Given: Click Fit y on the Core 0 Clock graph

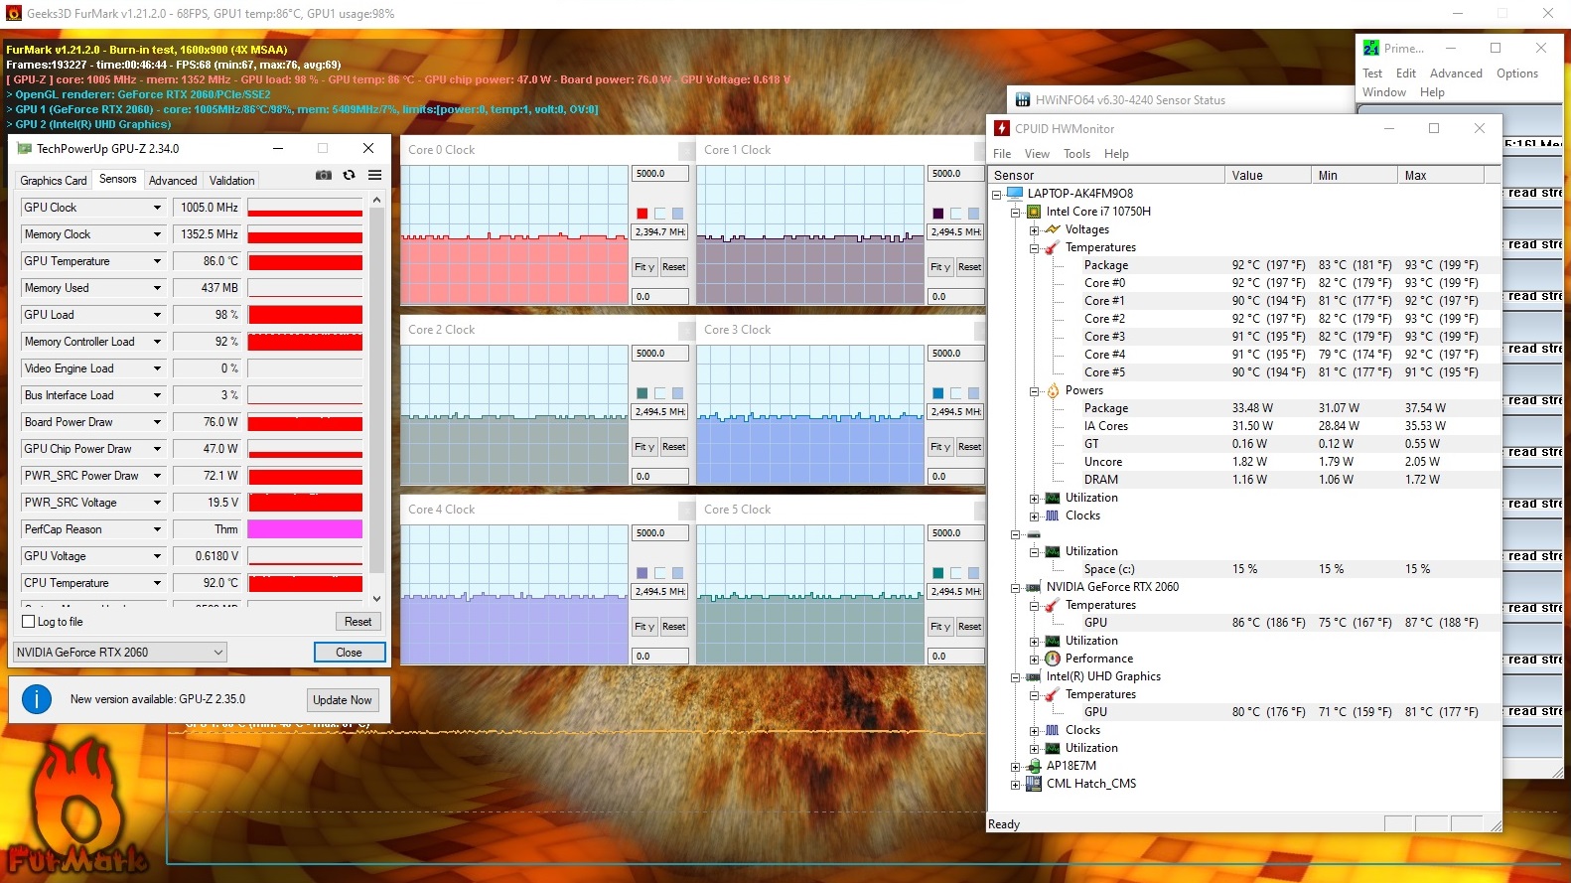Looking at the screenshot, I should (x=644, y=267).
